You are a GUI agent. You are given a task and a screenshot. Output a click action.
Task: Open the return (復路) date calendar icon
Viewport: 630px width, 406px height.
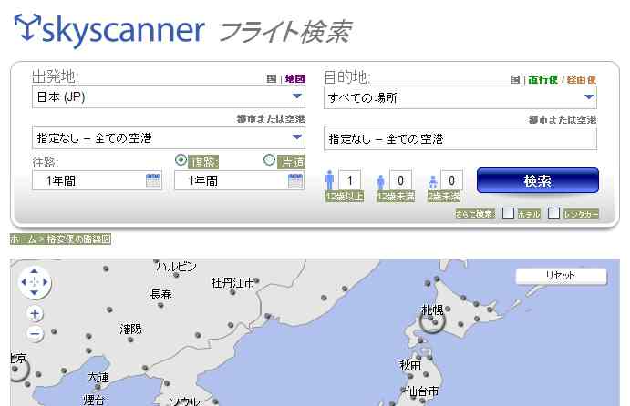(x=294, y=181)
